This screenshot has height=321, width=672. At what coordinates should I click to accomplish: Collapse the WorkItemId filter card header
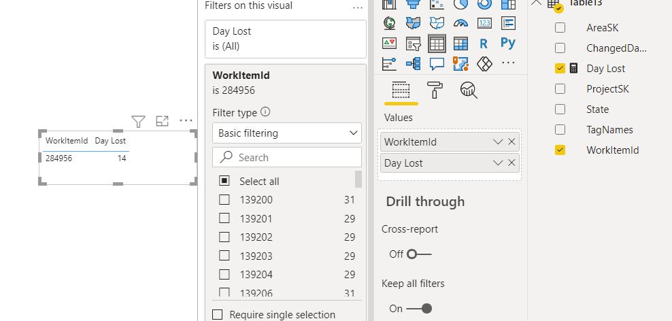coord(286,83)
